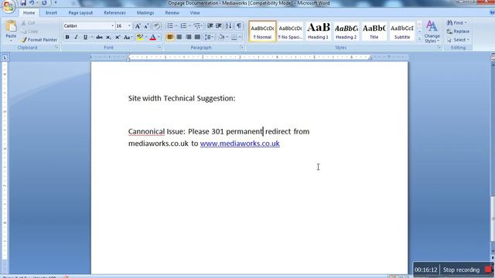Cut the selected text
The height and width of the screenshot is (278, 495).
click(29, 23)
